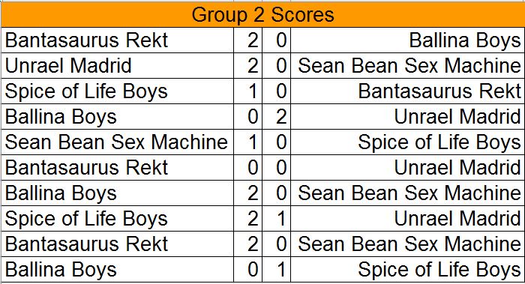Click Spice of Life Boys away cell, last row
The image size is (525, 284).
click(407, 269)
